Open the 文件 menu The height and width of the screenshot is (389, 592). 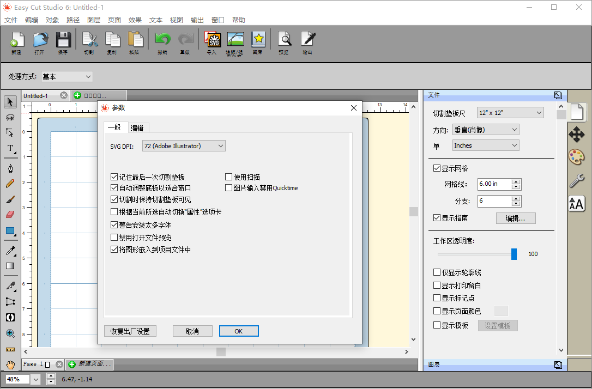(11, 20)
